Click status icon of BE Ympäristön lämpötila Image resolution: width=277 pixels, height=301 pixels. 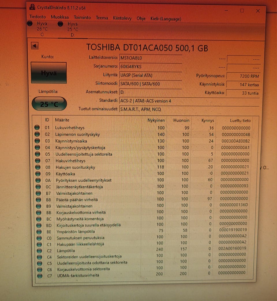click(39, 232)
